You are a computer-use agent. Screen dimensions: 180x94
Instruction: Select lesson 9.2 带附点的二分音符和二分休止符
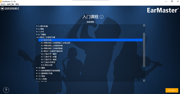click(56, 43)
